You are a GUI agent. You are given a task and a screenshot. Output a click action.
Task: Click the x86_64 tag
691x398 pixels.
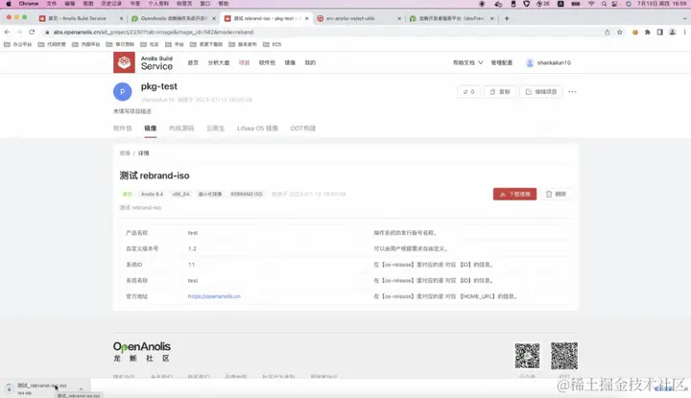[180, 194]
